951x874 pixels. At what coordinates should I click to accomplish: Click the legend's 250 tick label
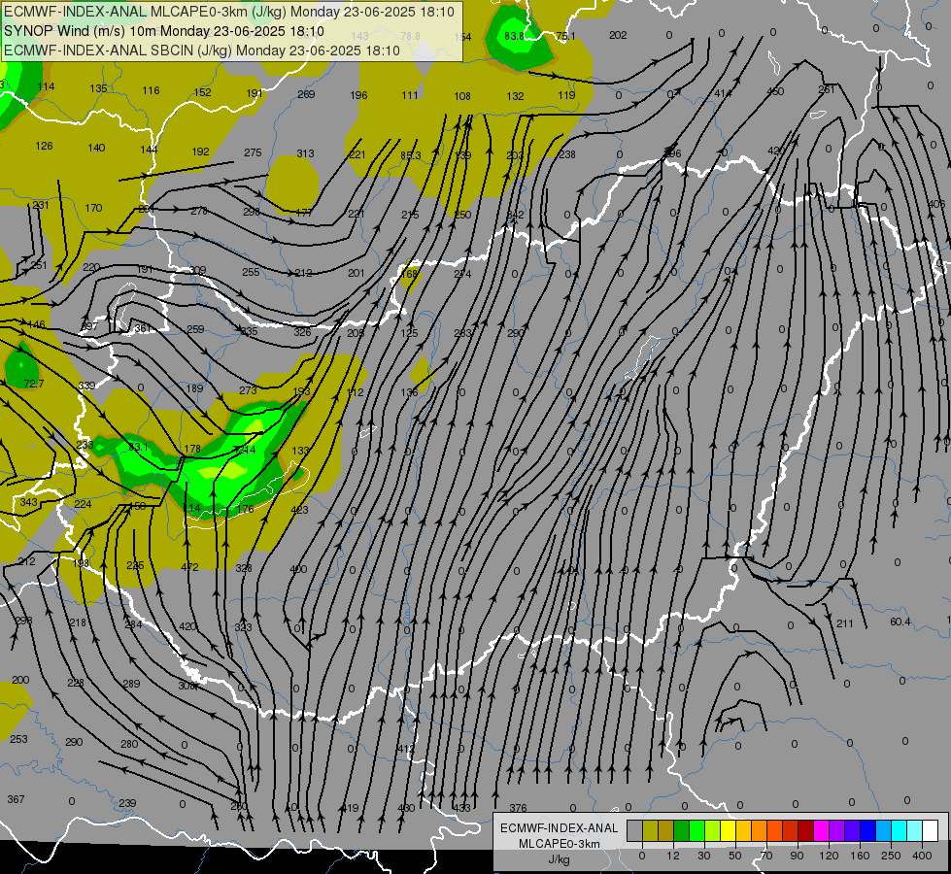pos(891,856)
